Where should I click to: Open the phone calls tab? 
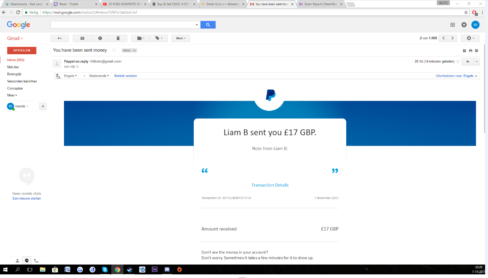pyautogui.click(x=36, y=261)
